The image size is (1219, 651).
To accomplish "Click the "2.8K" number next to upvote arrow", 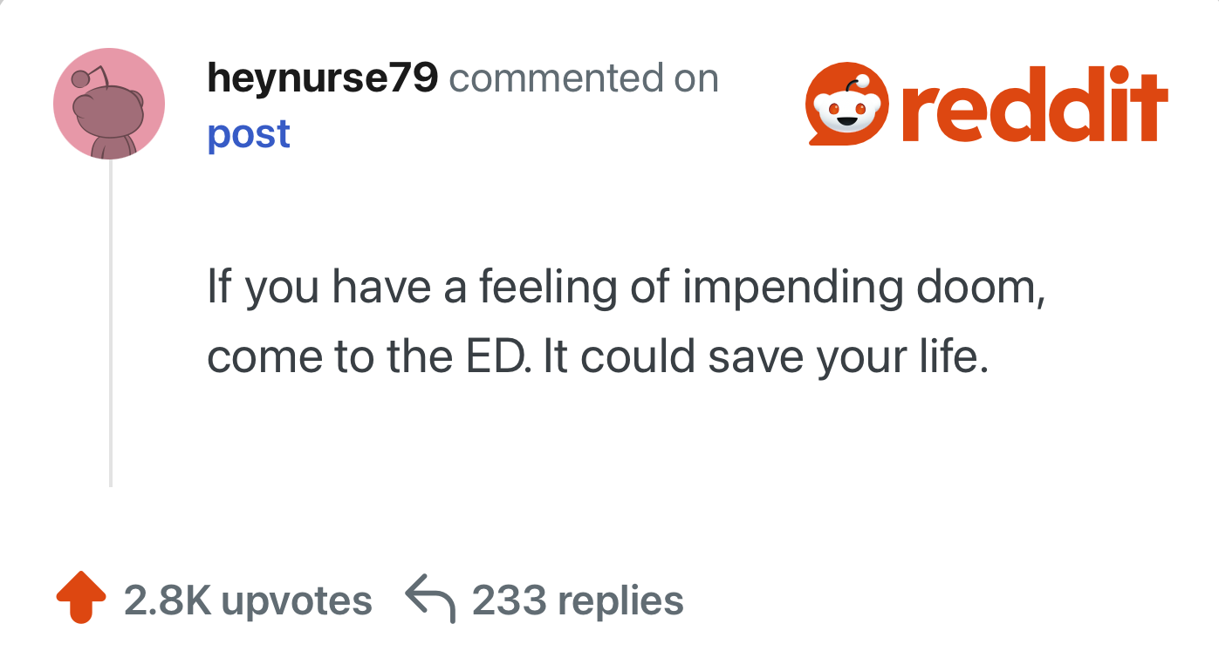I will (167, 600).
